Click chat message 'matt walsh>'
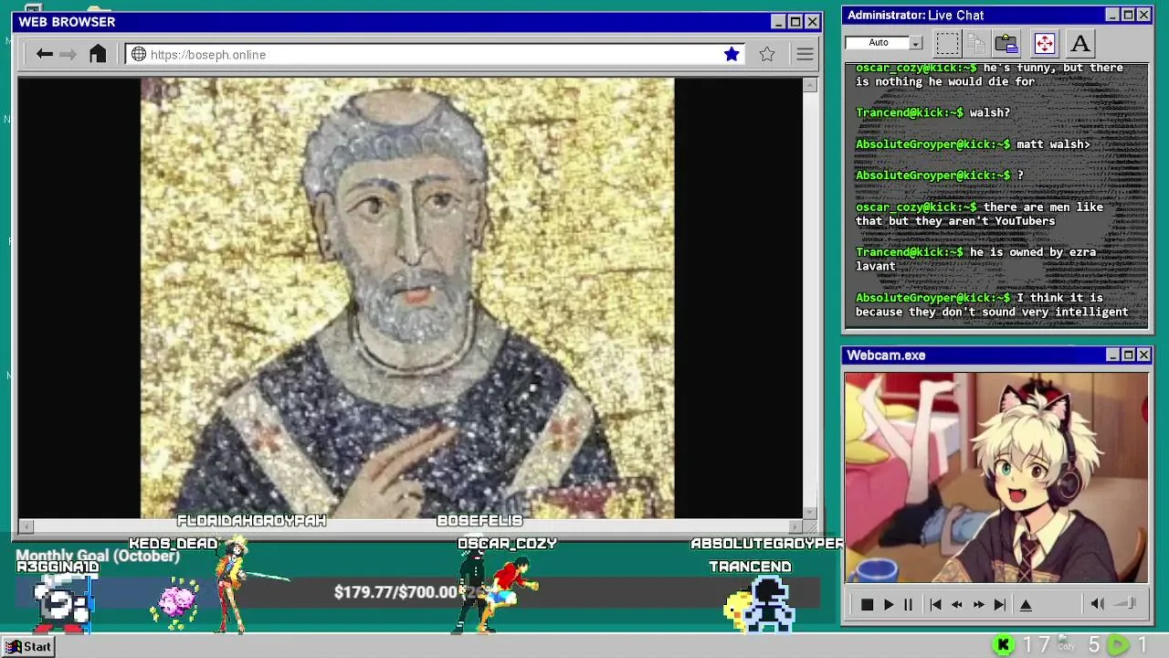This screenshot has height=658, width=1169. (x=1053, y=143)
